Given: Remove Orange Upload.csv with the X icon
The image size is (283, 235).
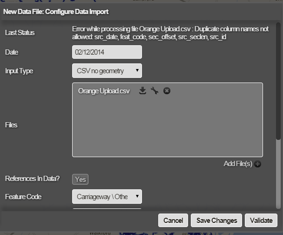Looking at the screenshot, I should coord(167,91).
